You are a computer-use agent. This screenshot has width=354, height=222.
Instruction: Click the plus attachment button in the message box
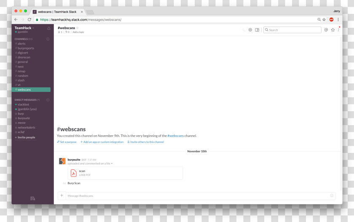point(62,195)
